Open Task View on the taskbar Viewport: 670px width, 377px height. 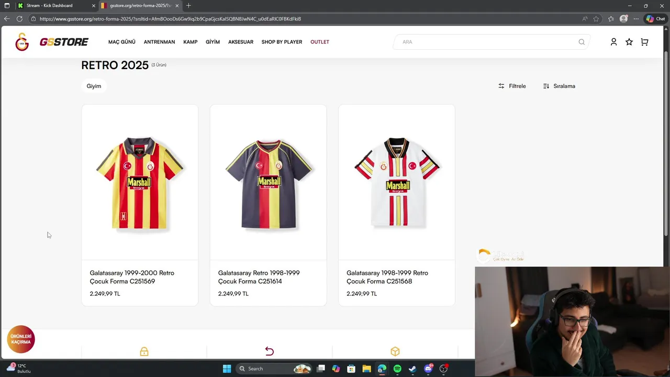coord(321,369)
